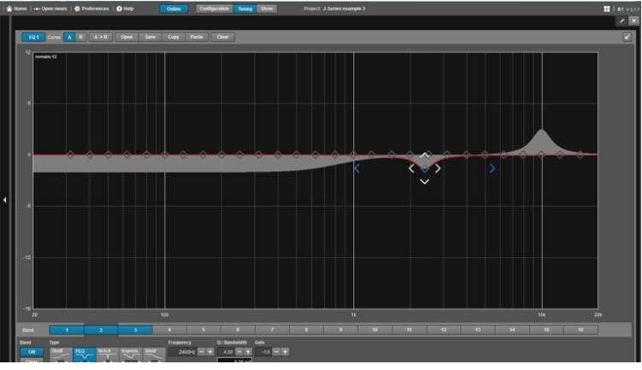Switch to the Configuration tab
This screenshot has height=370, width=642.
[214, 9]
